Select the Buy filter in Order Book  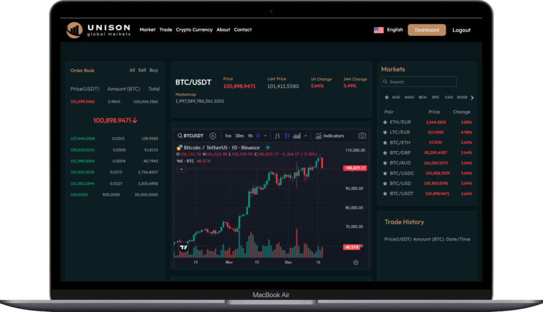[154, 70]
